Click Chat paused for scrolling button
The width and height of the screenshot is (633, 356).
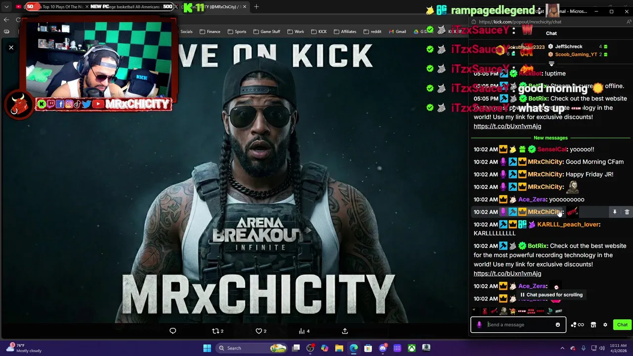click(x=551, y=295)
